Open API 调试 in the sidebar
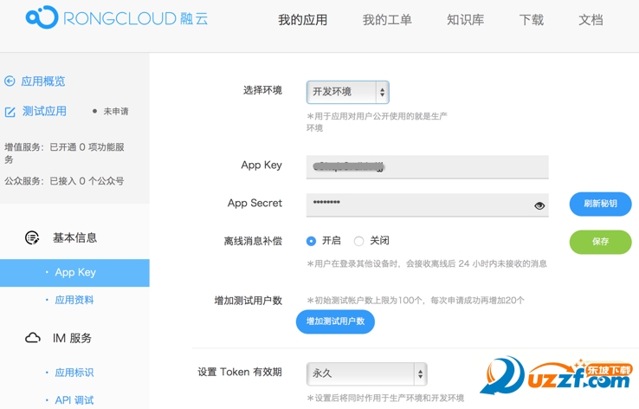 pyautogui.click(x=74, y=400)
